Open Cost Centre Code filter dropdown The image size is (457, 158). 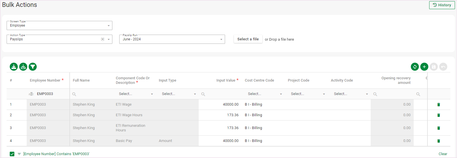click(281, 94)
